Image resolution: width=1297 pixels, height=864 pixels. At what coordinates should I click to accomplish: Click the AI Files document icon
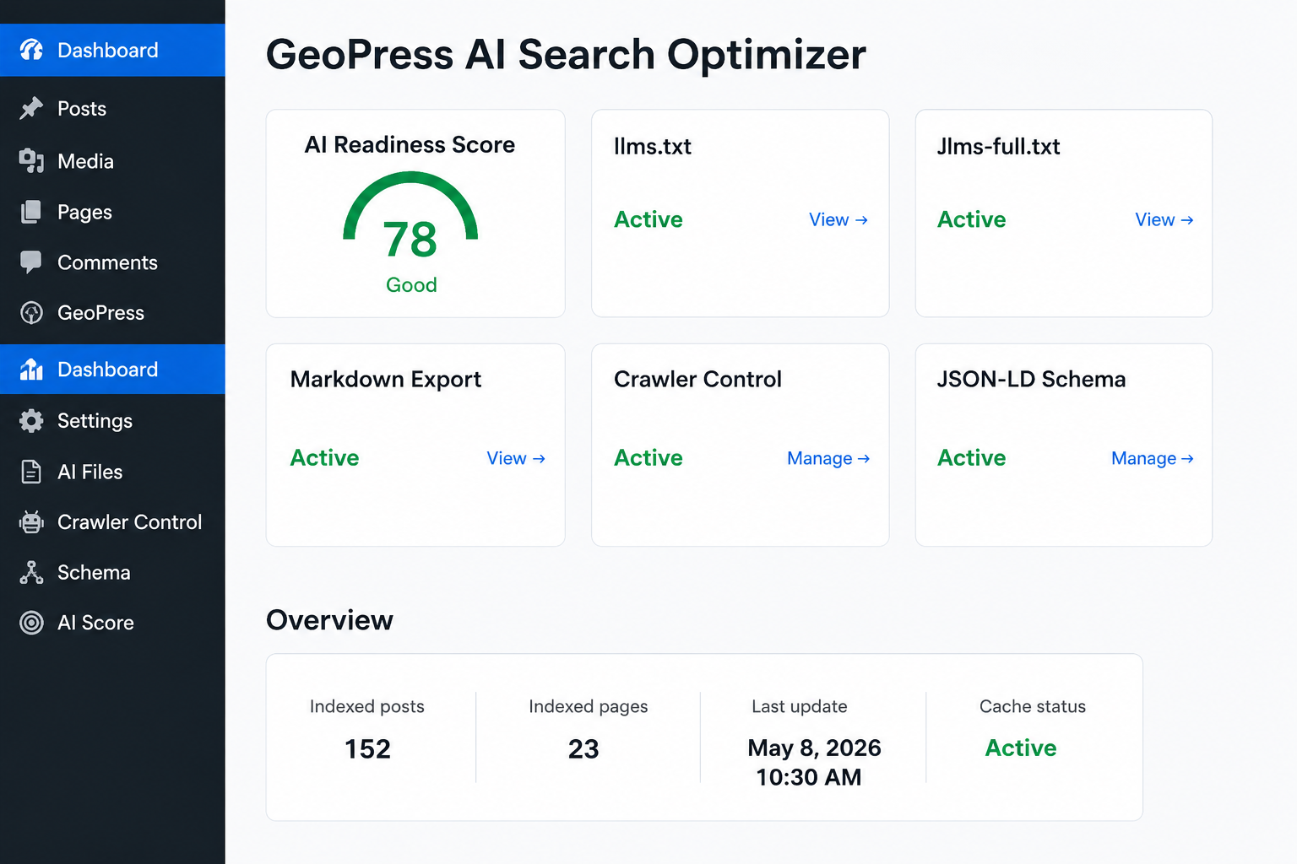click(31, 472)
